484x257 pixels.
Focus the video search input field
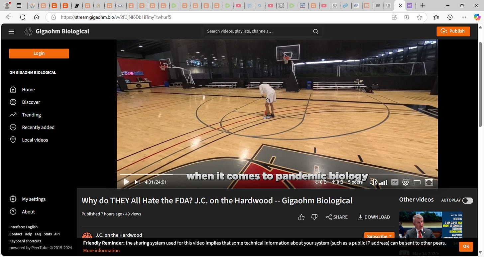[x=258, y=31]
